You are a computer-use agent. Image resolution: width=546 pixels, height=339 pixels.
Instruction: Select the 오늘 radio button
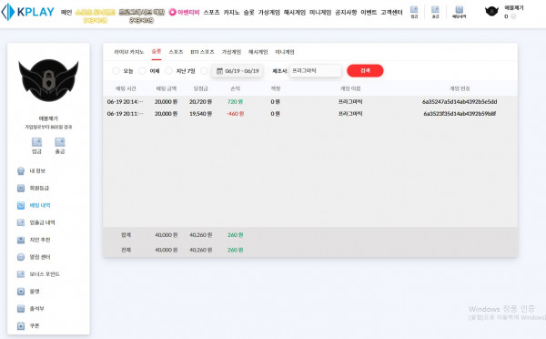(x=116, y=71)
